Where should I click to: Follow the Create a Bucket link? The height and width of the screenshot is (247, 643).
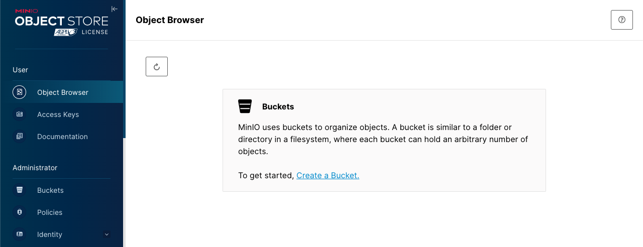[328, 176]
